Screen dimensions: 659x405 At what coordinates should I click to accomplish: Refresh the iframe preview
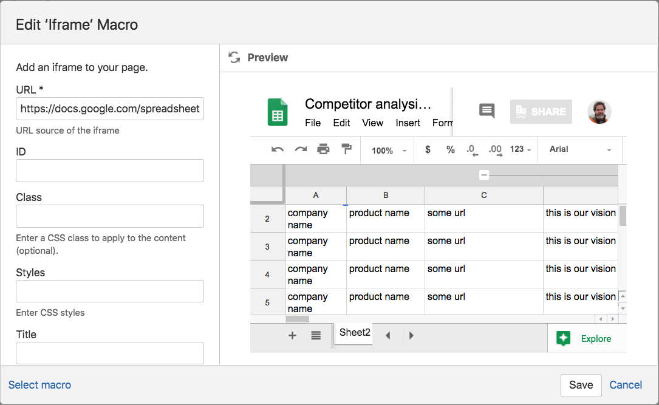pyautogui.click(x=234, y=58)
